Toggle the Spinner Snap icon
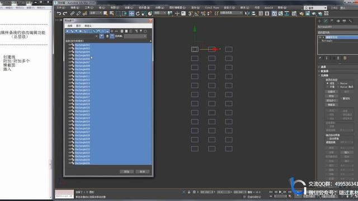 tap(209, 13)
